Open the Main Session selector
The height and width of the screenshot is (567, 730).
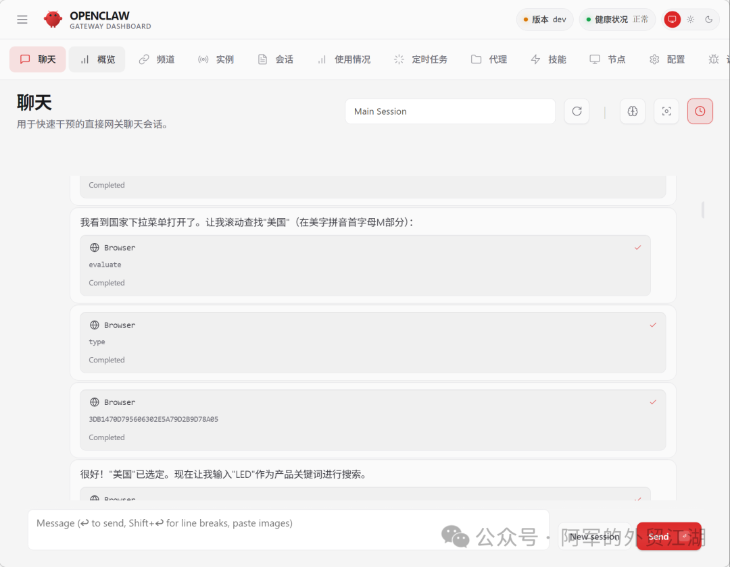[449, 111]
